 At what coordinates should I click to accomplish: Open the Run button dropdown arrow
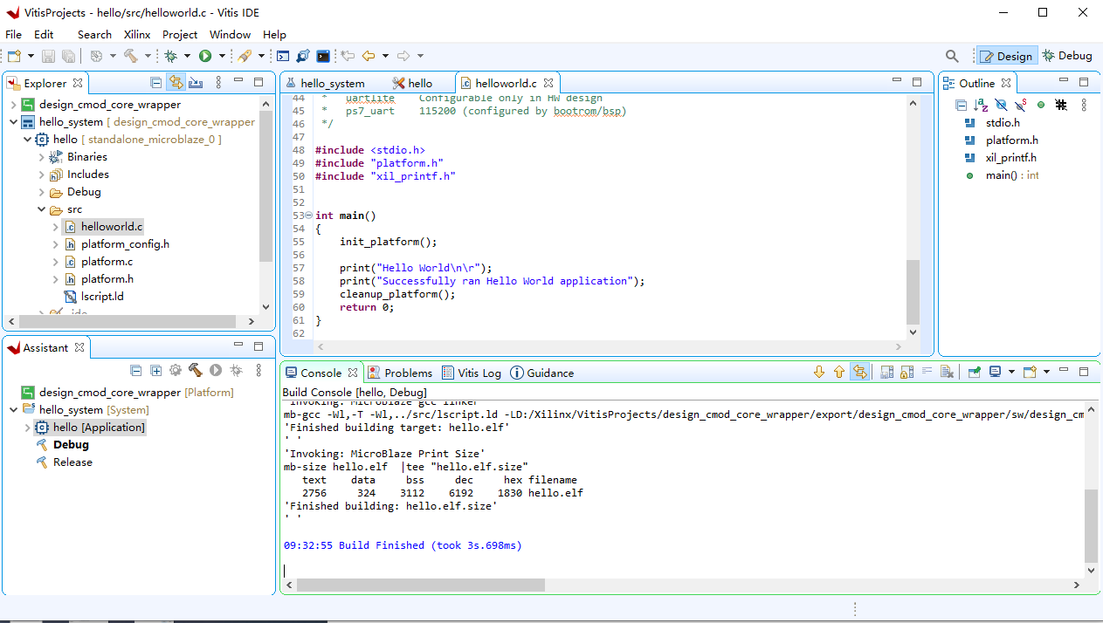(222, 56)
